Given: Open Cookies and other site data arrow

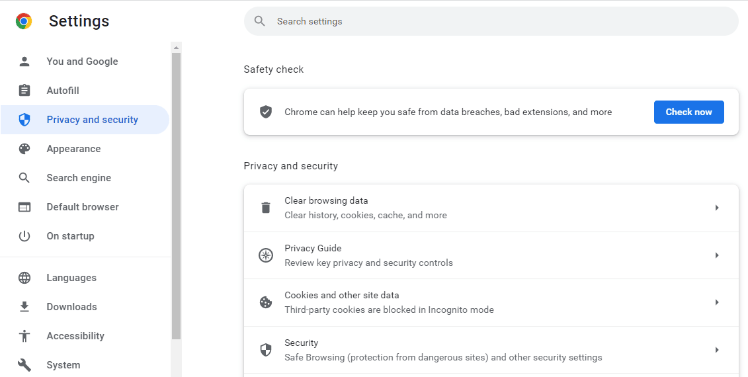Looking at the screenshot, I should pyautogui.click(x=717, y=302).
